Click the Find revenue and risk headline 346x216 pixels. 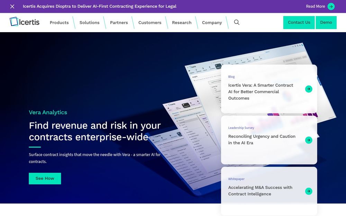(95, 131)
